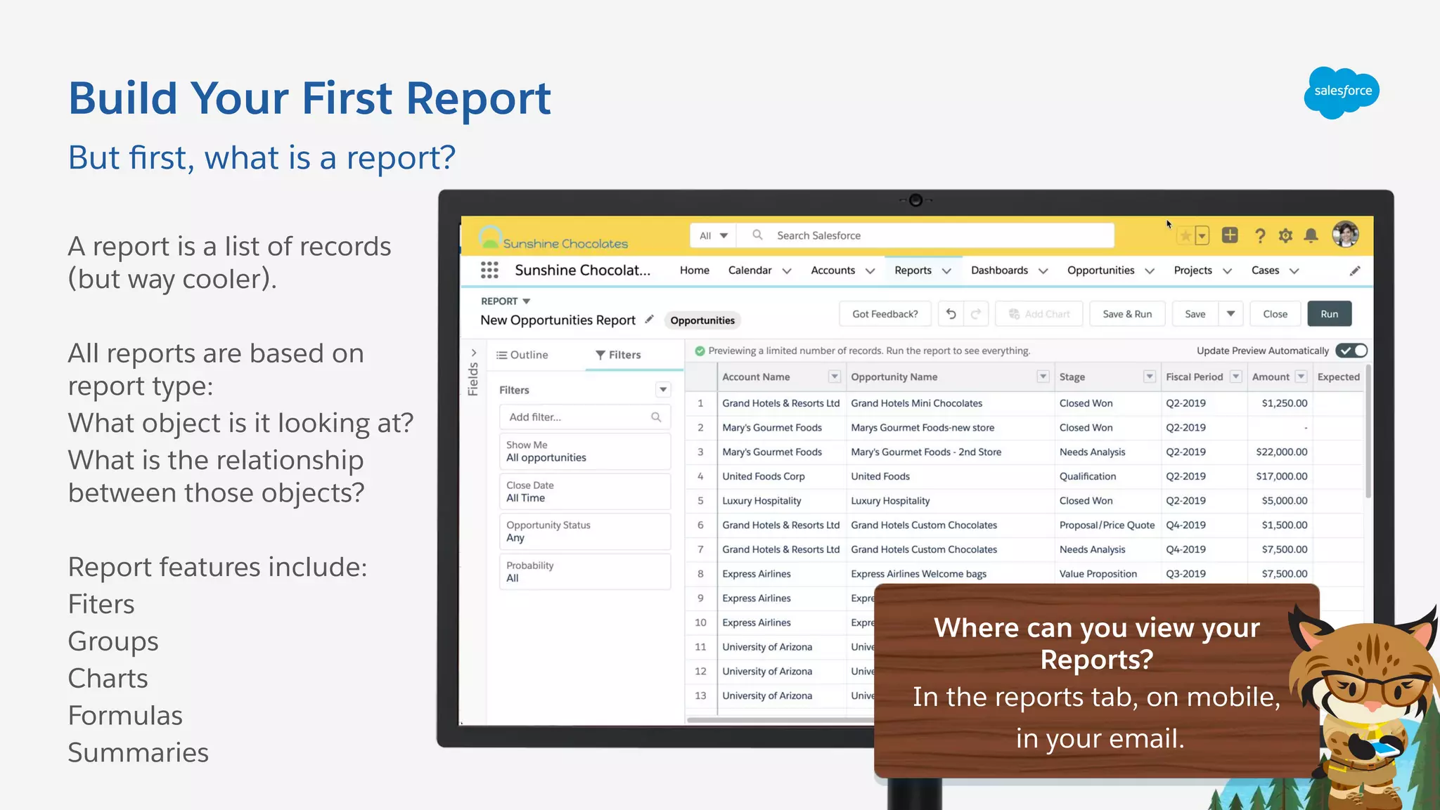Viewport: 1440px width, 810px height.
Task: Open the search scope All dropdown
Action: click(713, 236)
